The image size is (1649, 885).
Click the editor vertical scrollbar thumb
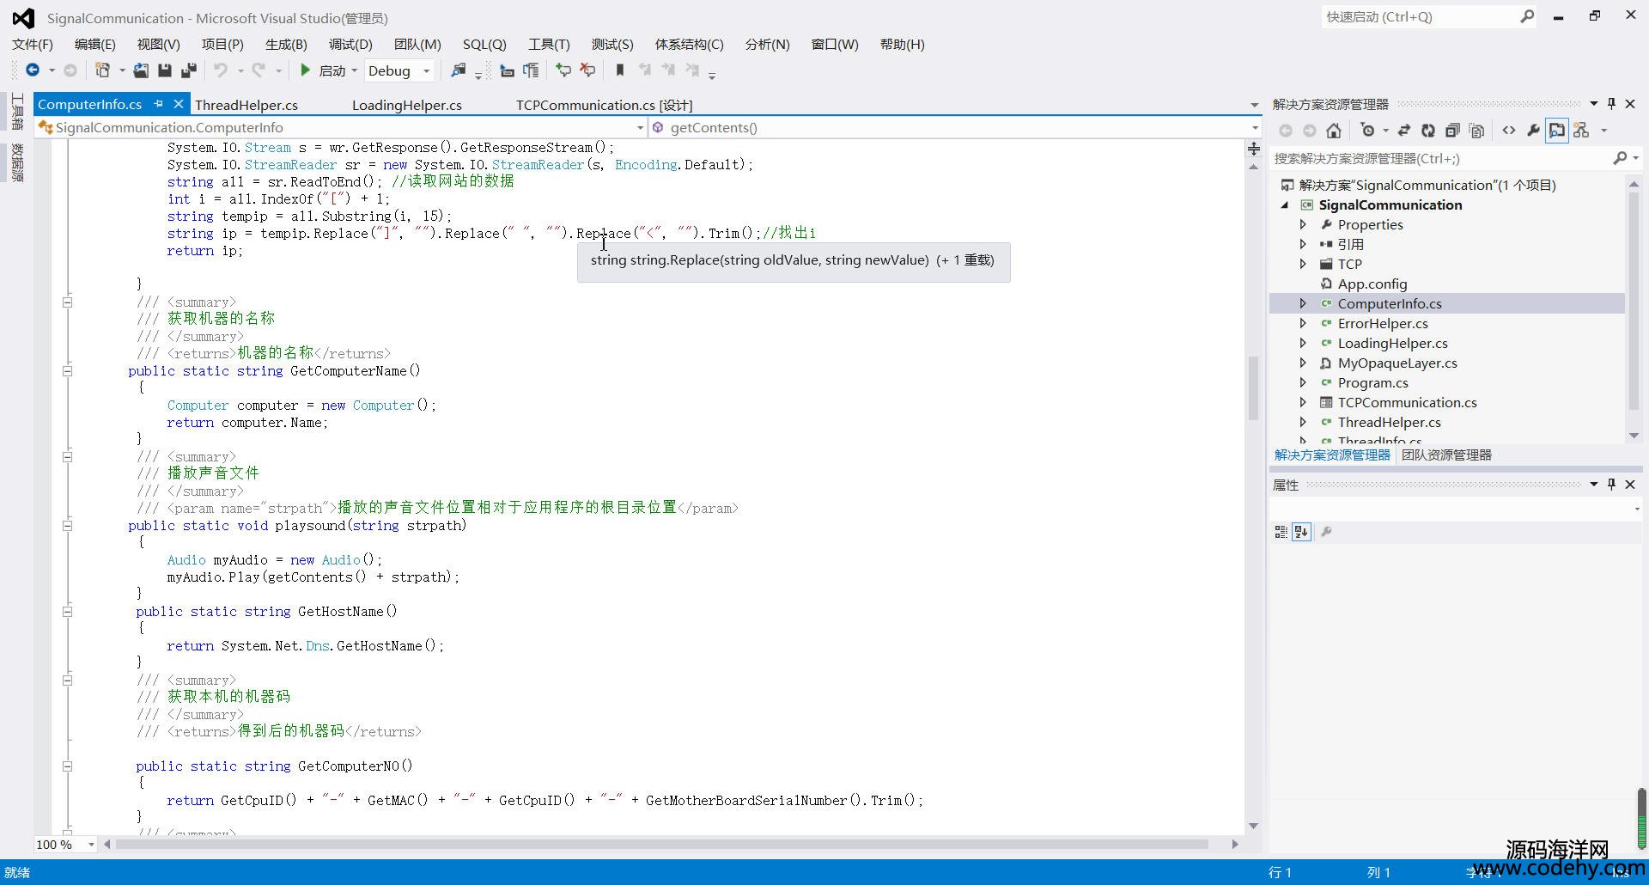pyautogui.click(x=1253, y=388)
